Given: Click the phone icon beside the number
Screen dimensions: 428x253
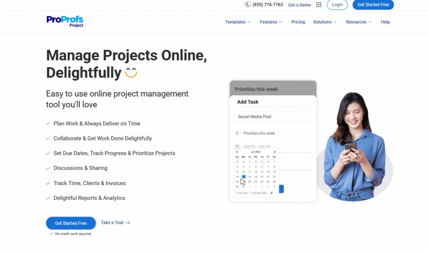Looking at the screenshot, I should coord(247,5).
